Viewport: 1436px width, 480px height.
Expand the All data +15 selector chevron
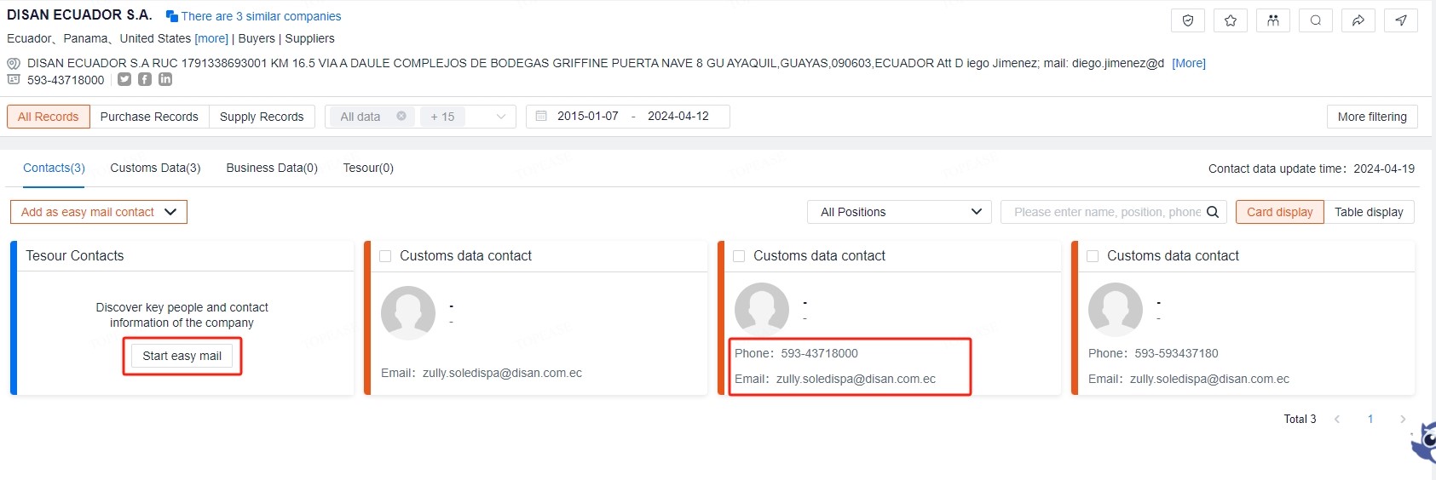(x=501, y=117)
